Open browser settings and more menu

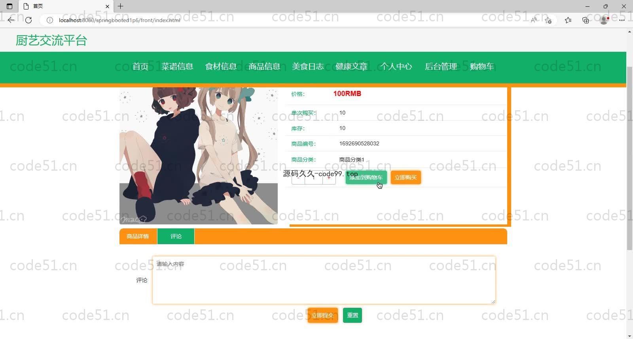click(622, 20)
